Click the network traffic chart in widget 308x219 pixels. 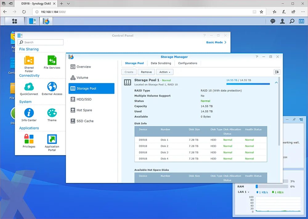tap(278, 204)
